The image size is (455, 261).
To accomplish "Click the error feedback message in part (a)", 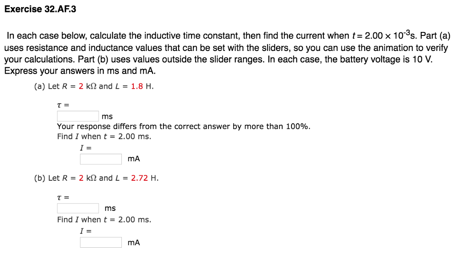I will pyautogui.click(x=184, y=126).
